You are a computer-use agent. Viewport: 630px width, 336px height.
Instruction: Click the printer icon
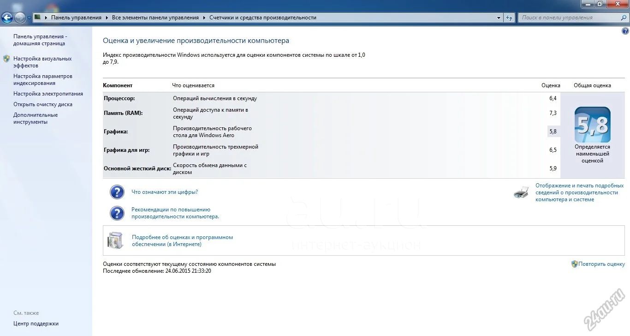pos(521,192)
